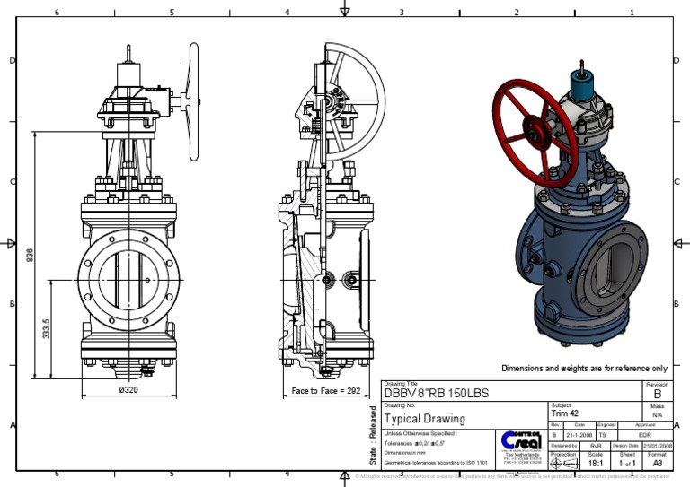
Task: Click the first-angle projection symbol
Action: point(563,464)
